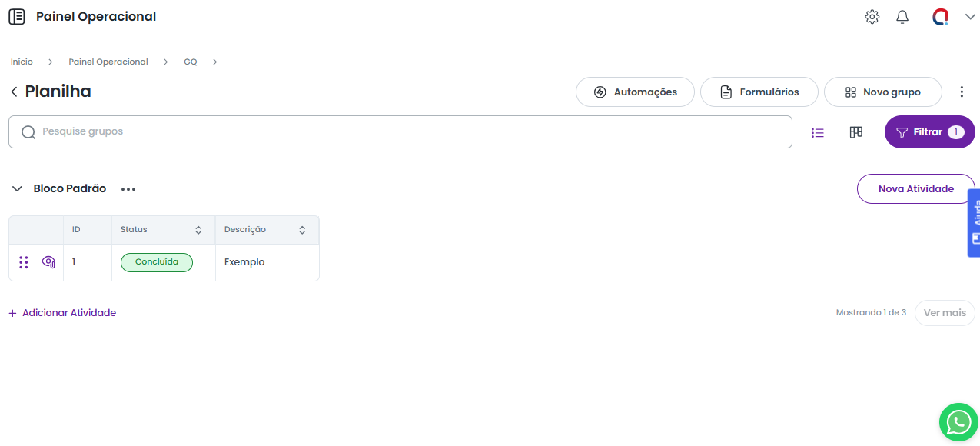Viewport: 980px width, 446px height.
Task: Expand the profile dropdown chevron
Action: (x=969, y=17)
